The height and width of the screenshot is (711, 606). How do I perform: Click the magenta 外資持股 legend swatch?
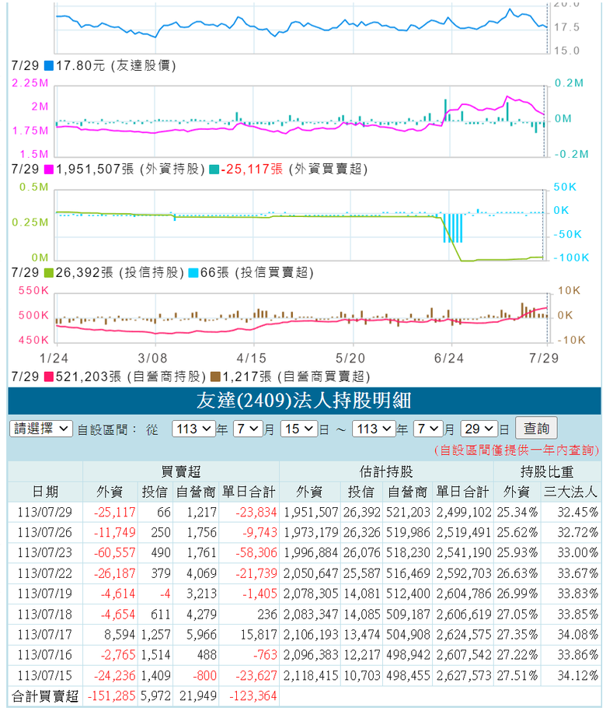(49, 170)
